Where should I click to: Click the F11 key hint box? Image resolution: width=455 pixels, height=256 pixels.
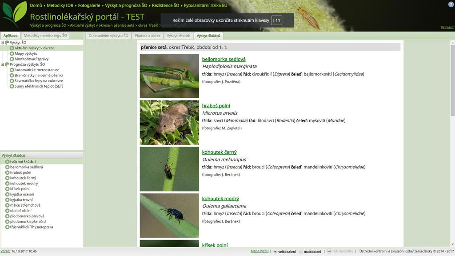(x=276, y=20)
